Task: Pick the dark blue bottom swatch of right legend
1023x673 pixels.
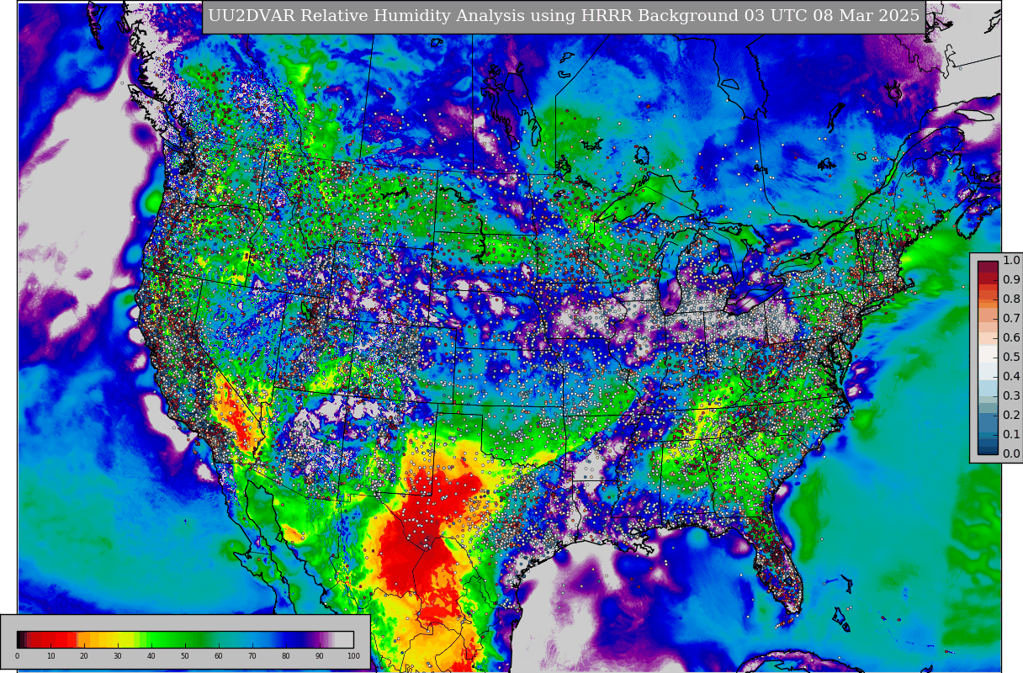Action: (988, 449)
